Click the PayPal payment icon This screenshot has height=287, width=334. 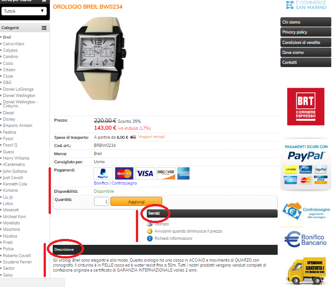[x=103, y=174]
